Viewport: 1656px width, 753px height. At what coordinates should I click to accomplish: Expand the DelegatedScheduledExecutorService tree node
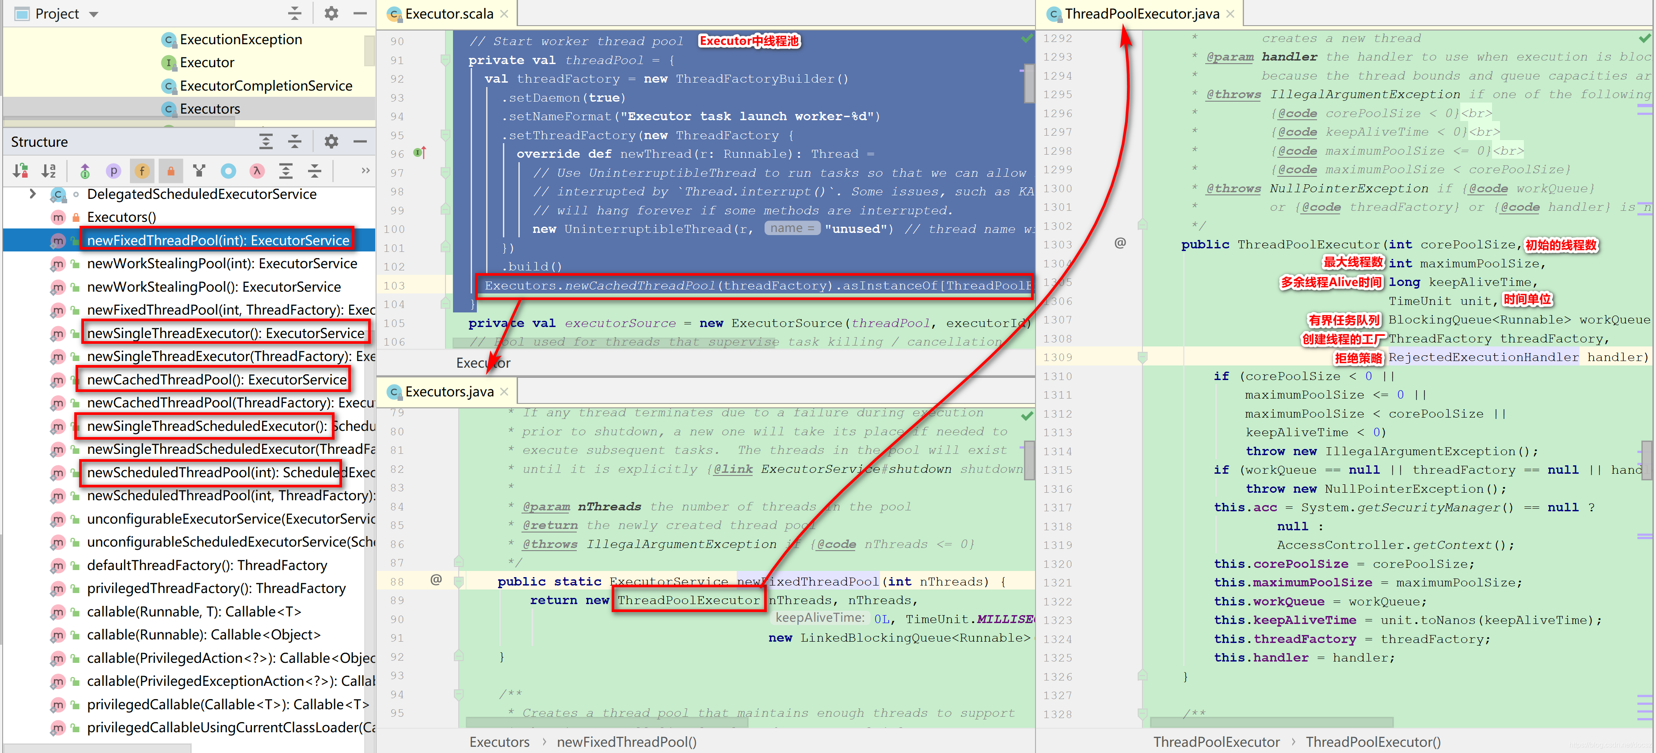pos(33,194)
